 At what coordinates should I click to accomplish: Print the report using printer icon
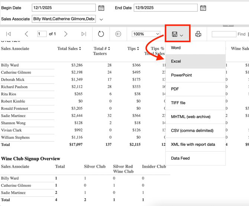pos(198,34)
